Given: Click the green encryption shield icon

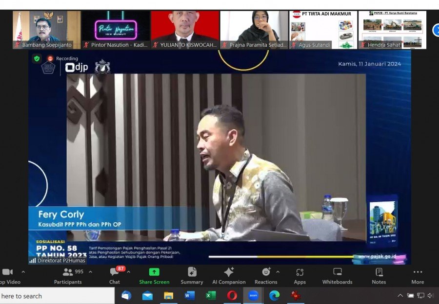Looking at the screenshot, I should [x=37, y=58].
